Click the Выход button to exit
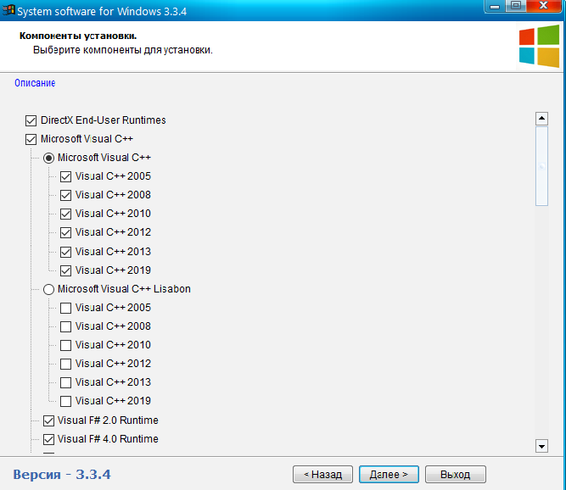Screen dimensions: 566x490 click(455, 474)
